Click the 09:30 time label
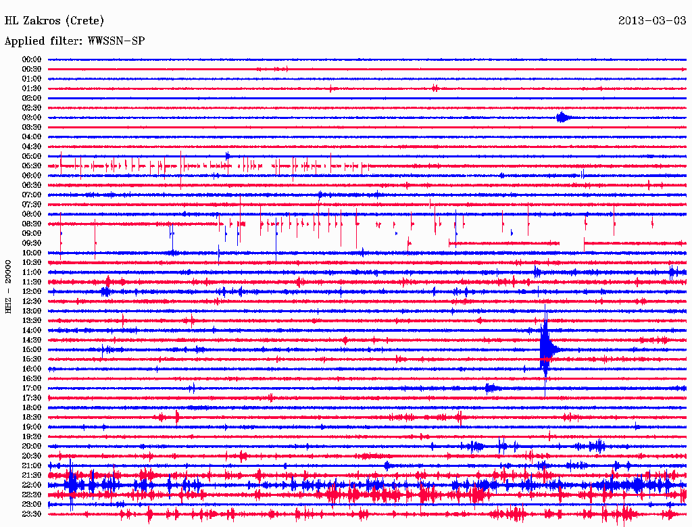The width and height of the screenshot is (692, 527). (x=32, y=243)
